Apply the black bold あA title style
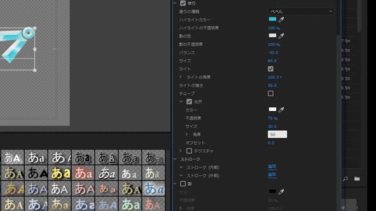 (x=36, y=173)
